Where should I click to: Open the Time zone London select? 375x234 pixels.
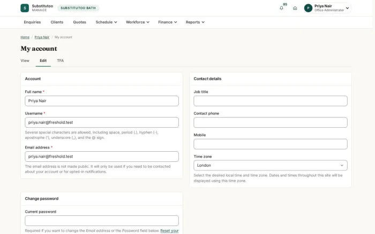click(271, 165)
